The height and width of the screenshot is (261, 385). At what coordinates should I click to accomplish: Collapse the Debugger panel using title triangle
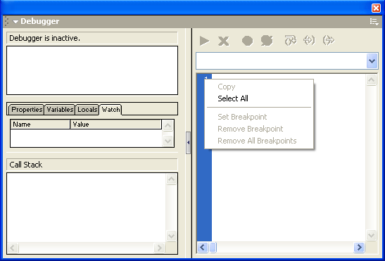(x=15, y=22)
